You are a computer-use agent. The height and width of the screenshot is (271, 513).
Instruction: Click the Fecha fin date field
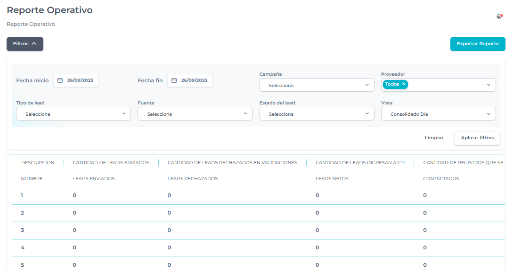[x=194, y=80]
